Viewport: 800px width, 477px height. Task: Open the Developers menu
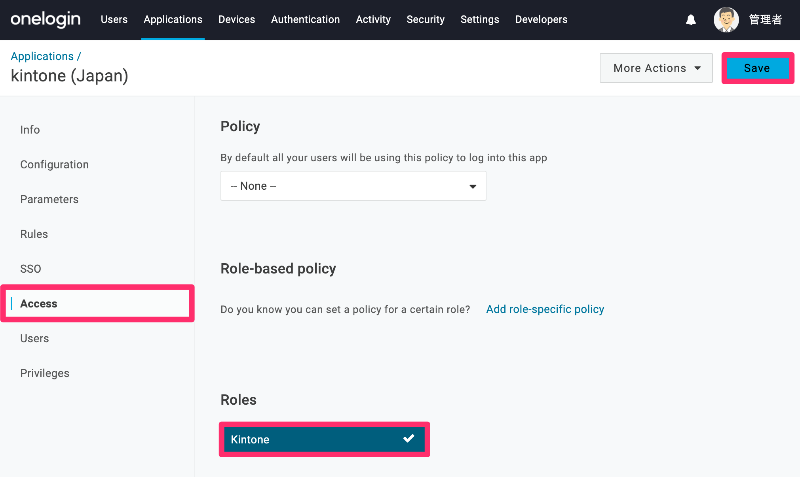[542, 19]
